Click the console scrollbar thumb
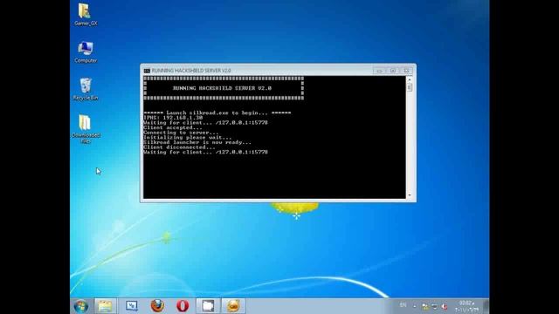 pos(410,87)
